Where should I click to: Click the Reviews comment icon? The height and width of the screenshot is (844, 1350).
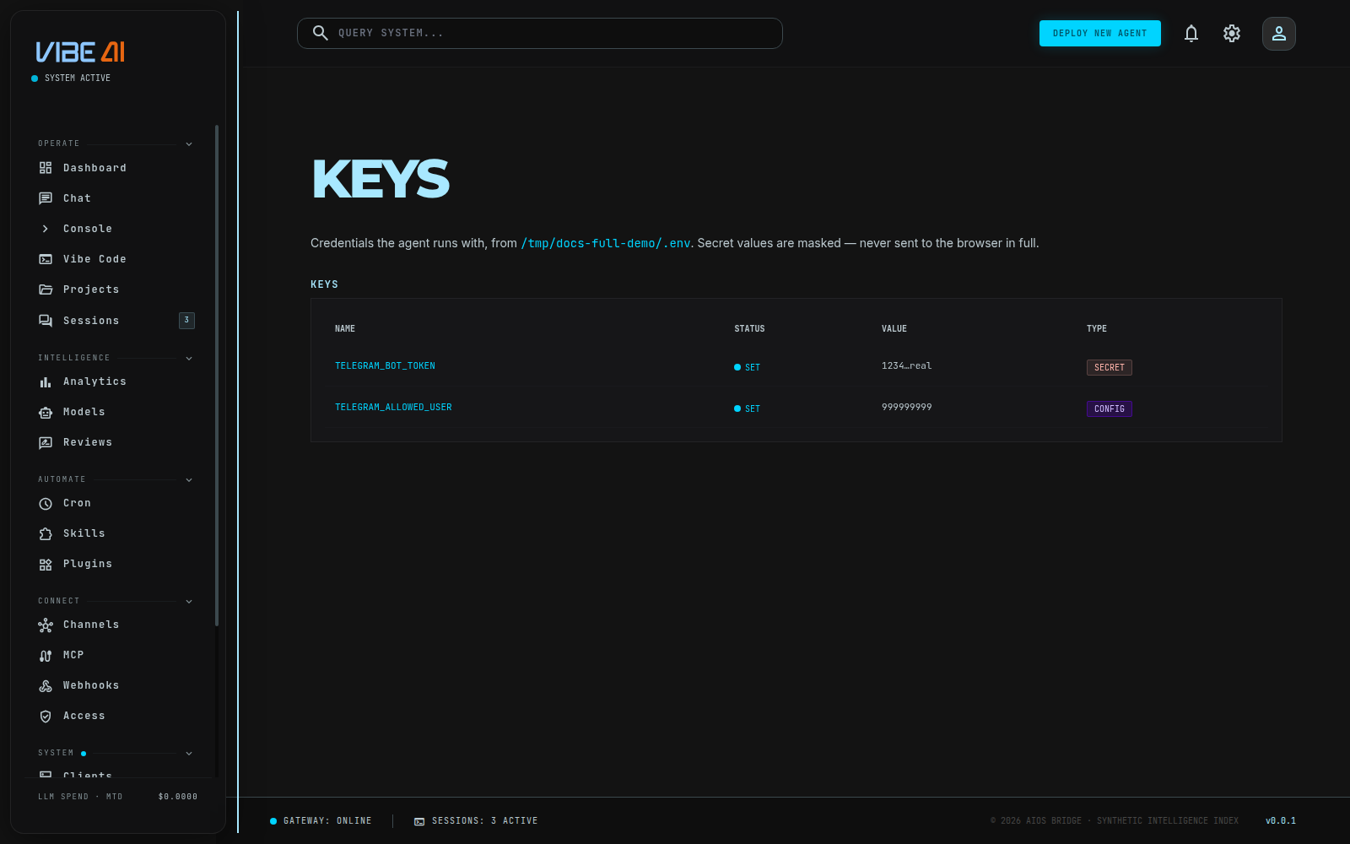(x=46, y=442)
